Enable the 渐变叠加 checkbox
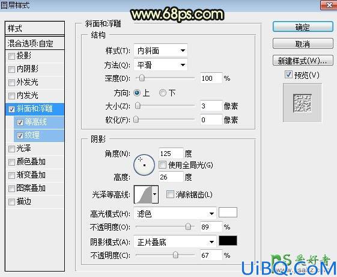The height and width of the screenshot is (277, 337). 11,175
